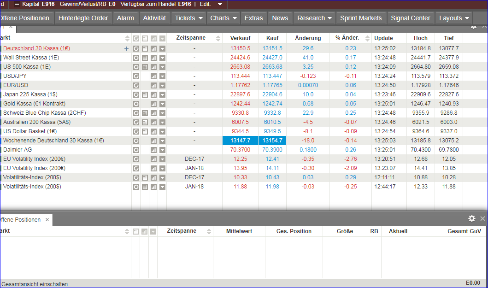Screen dimensions: 488x288
Task: Click move handle icon on Deutschland 30 row
Action: tap(126, 48)
